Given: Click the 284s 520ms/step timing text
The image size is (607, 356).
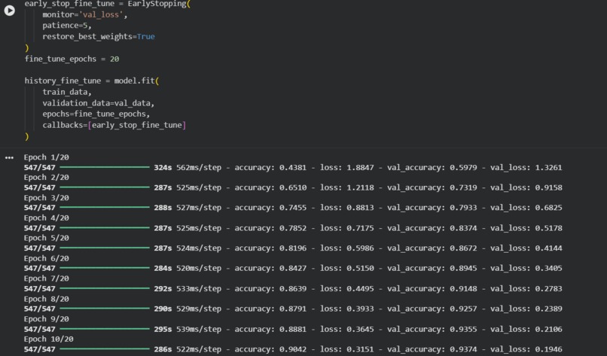Looking at the screenshot, I should pyautogui.click(x=188, y=268).
